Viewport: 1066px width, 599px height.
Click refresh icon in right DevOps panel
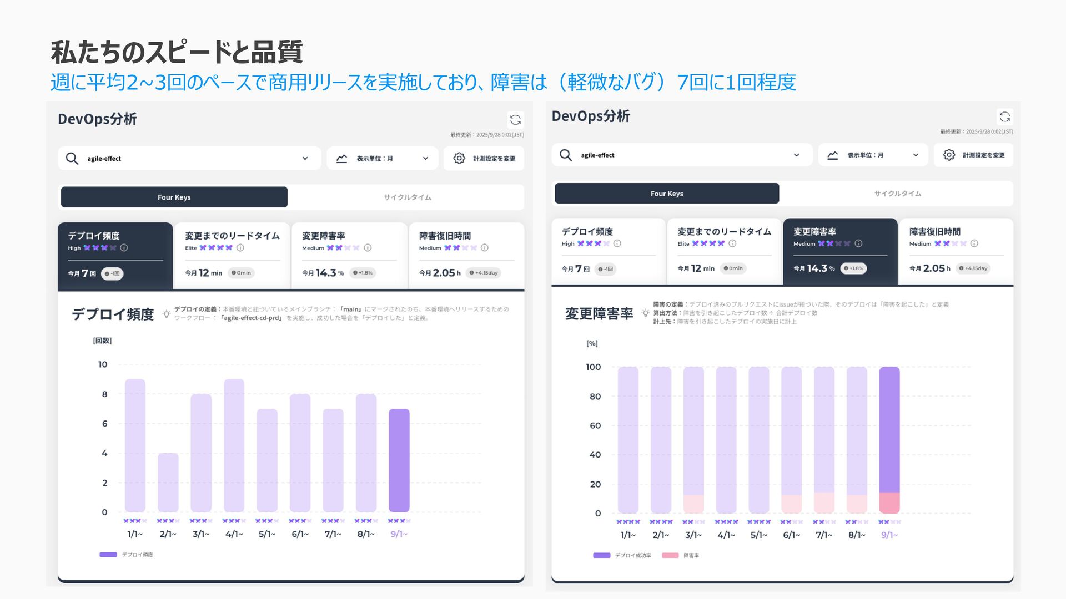tap(1004, 117)
